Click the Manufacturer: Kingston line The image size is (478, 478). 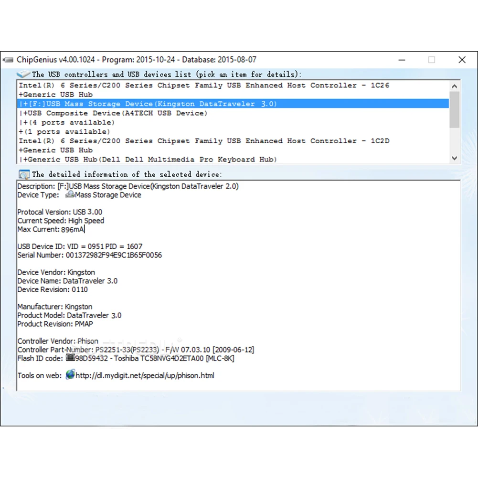pos(55,307)
